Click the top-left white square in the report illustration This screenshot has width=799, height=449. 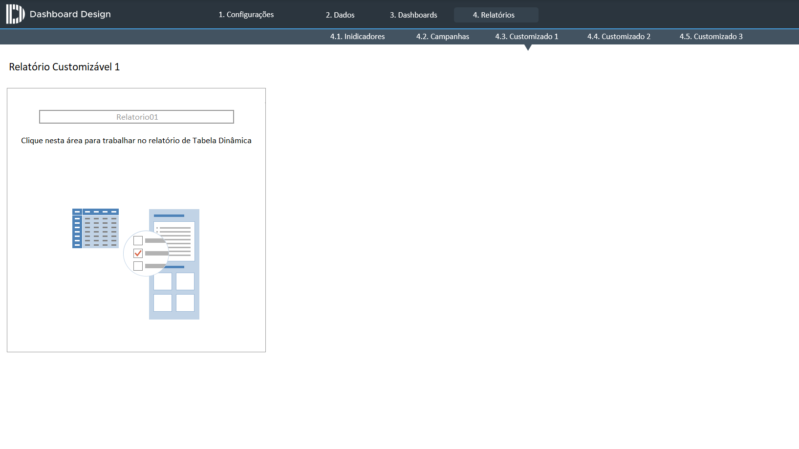pos(163,281)
